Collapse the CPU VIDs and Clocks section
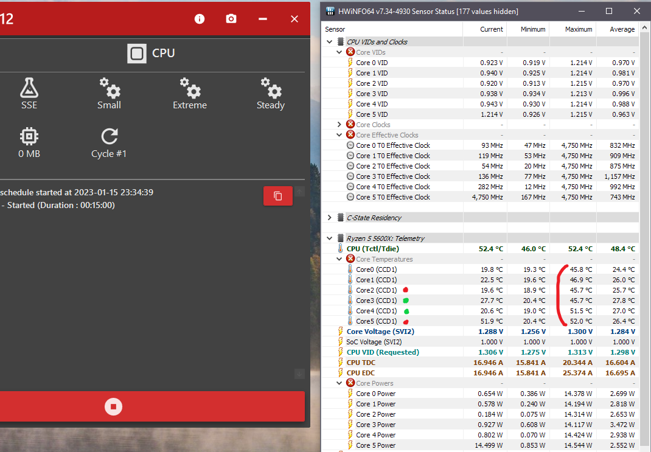 pyautogui.click(x=330, y=41)
